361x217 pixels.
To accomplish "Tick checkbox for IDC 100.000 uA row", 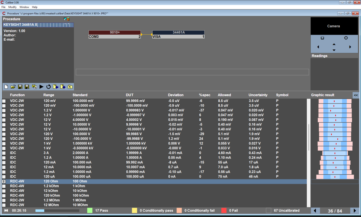I will [4, 177].
